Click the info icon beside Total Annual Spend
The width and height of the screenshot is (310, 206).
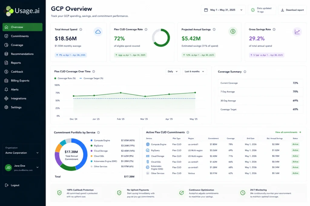81,29
